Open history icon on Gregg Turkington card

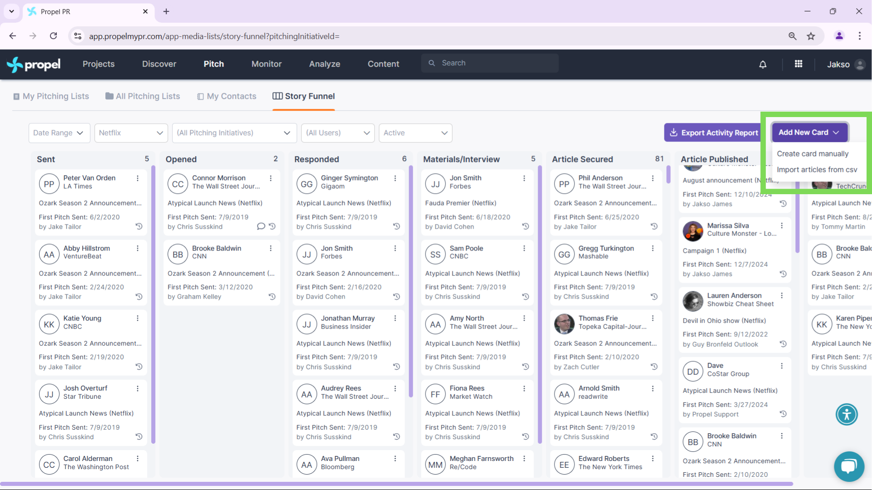click(654, 296)
